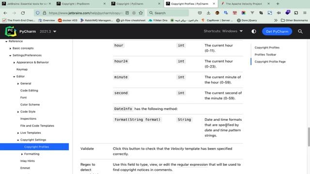Expand the General tree node

18,84
